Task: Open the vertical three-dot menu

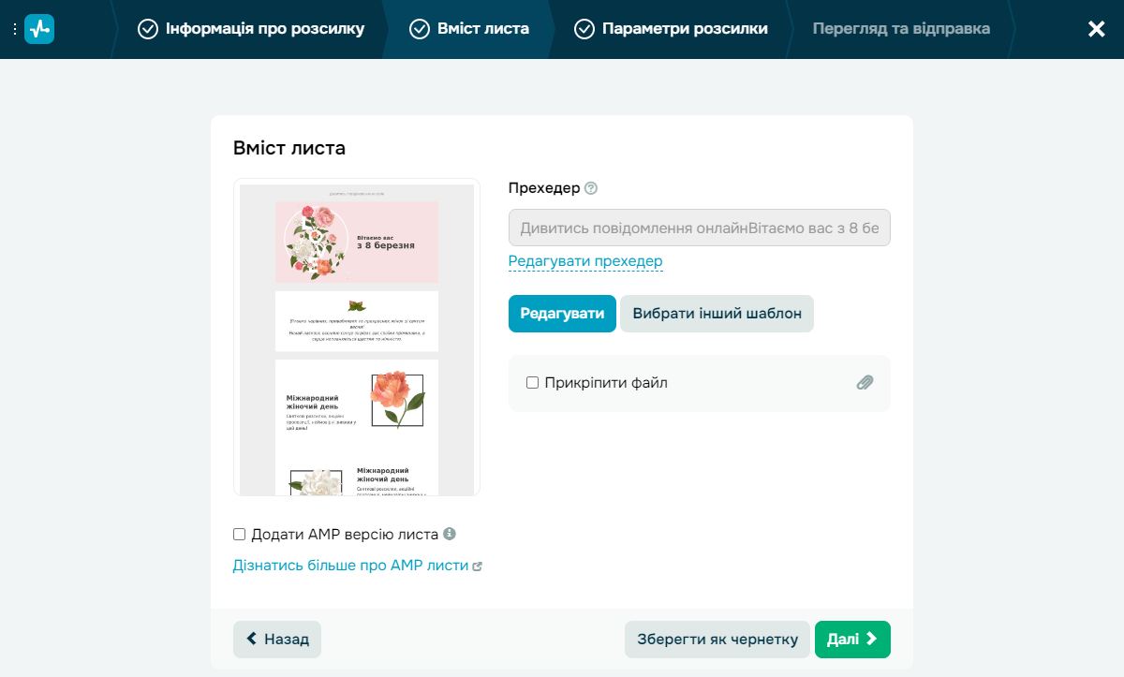Action: (13, 28)
